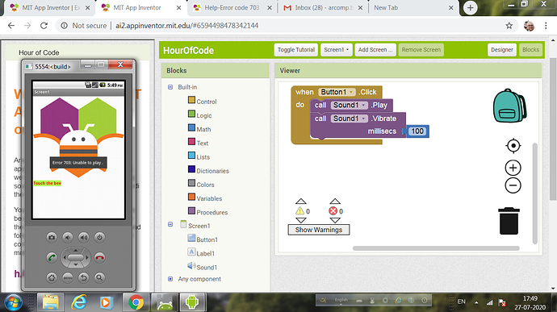The height and width of the screenshot is (312, 557).
Task: Click Add Screen button
Action: (375, 50)
